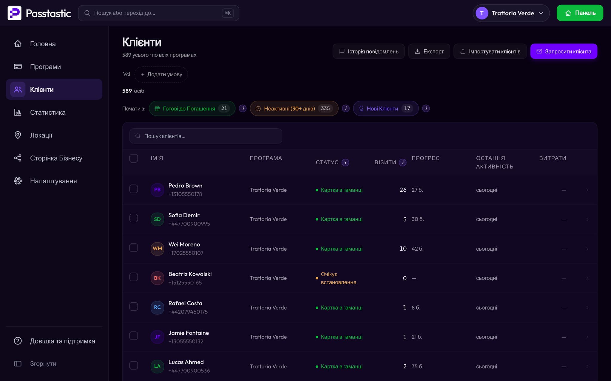The height and width of the screenshot is (381, 611).
Task: Click info icon beside ВІЗИТИ column
Action: [x=402, y=163]
